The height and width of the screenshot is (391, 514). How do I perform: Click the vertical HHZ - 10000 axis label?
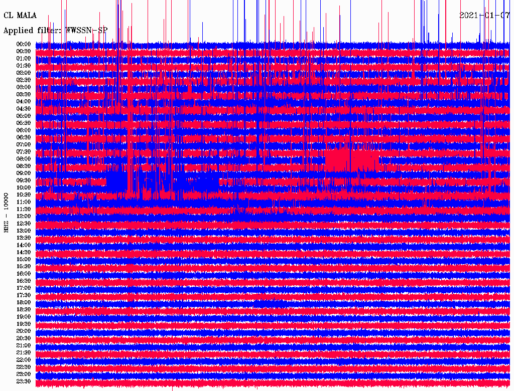point(7,212)
